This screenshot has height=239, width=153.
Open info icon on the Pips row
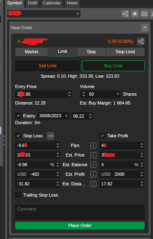click(x=93, y=145)
